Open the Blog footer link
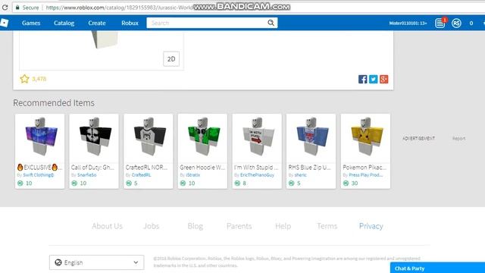This screenshot has height=273, width=485. pyautogui.click(x=196, y=226)
